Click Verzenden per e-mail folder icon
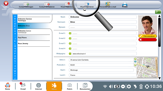Screen dimensions: 163x91 [x=108, y=4]
